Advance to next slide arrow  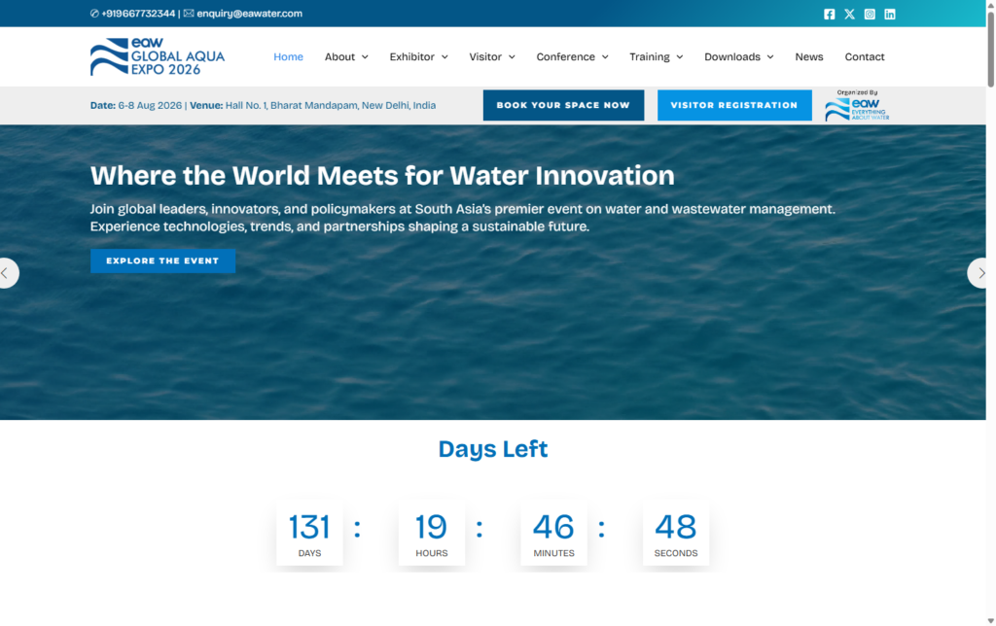[979, 273]
